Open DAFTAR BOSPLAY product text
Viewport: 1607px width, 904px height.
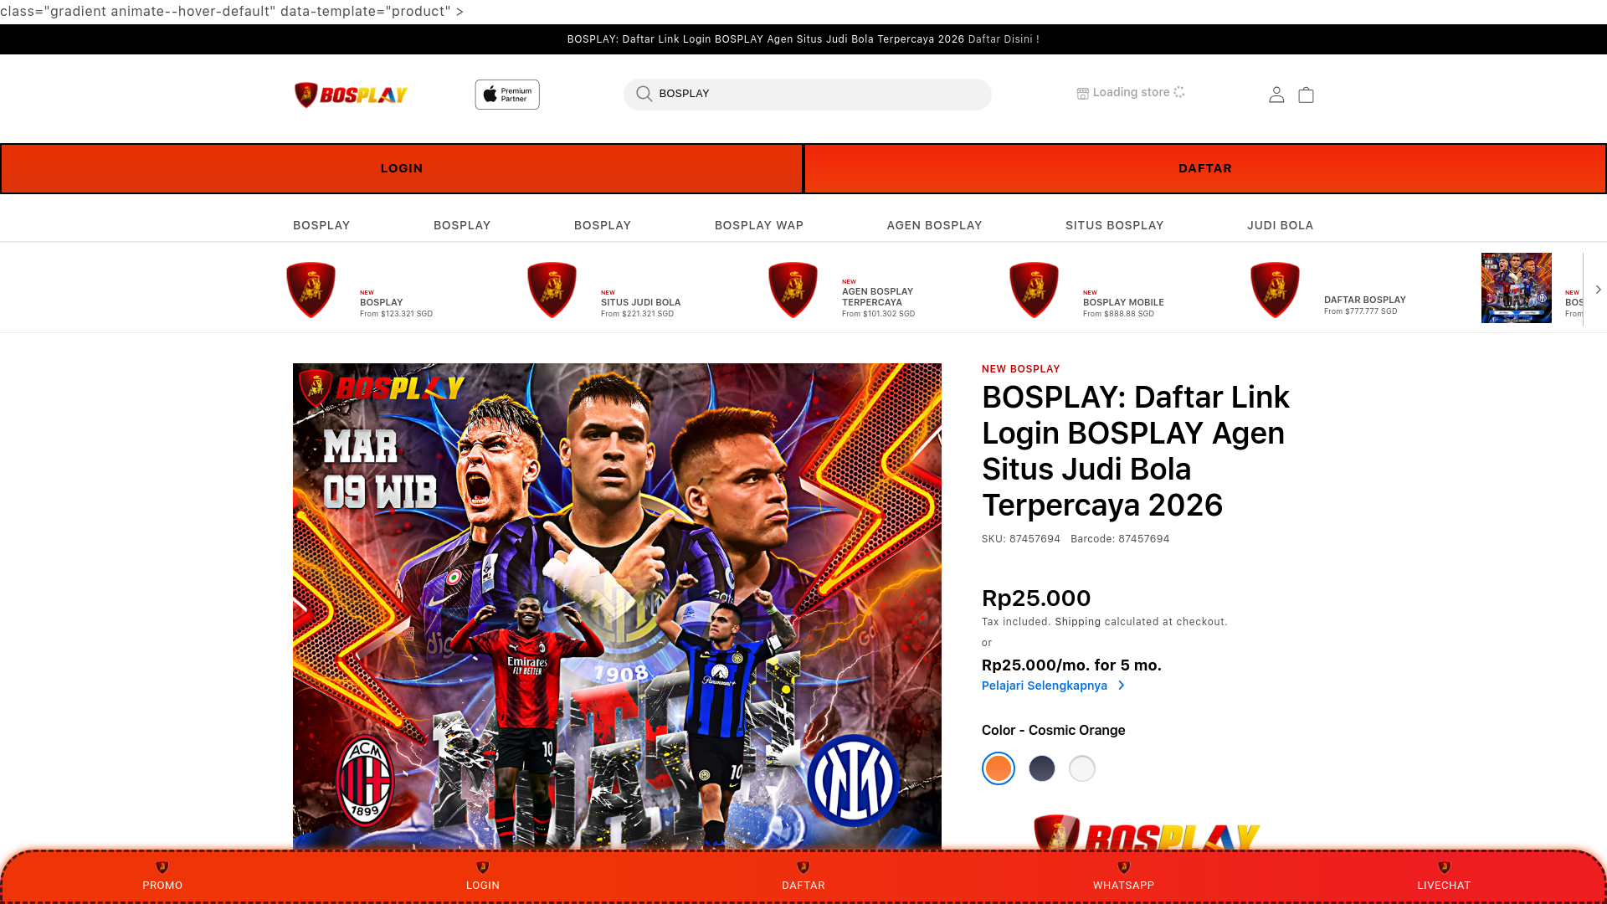1365,300
